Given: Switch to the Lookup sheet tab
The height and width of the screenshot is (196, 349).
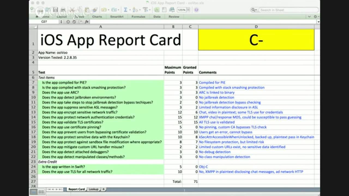Looking at the screenshot, I should coord(94,189).
